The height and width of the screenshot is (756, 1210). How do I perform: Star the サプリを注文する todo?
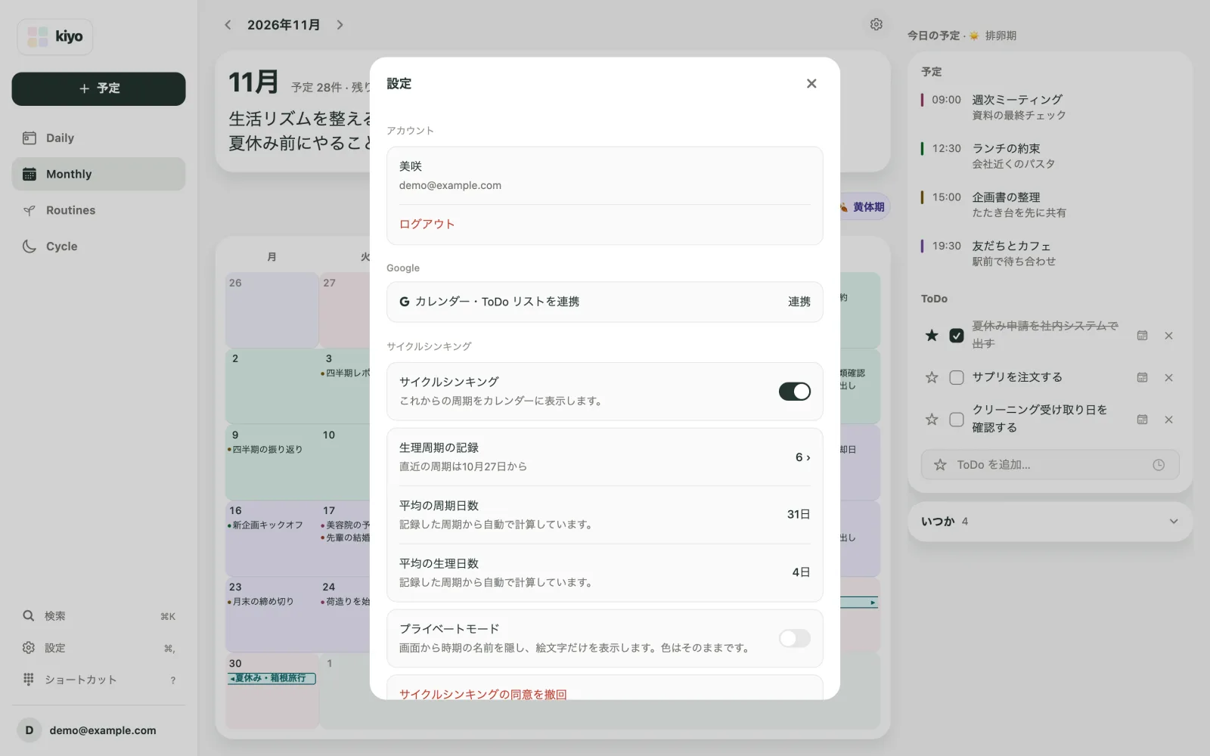932,377
